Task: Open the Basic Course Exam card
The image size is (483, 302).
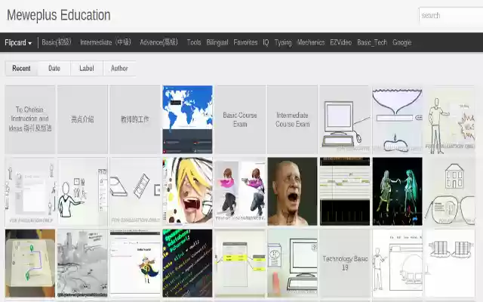Action: coord(240,119)
